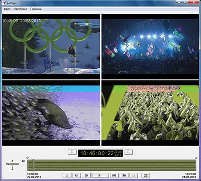Toggle the speaker icon next to channel tracks
This screenshot has width=201, height=181.
(x=23, y=161)
